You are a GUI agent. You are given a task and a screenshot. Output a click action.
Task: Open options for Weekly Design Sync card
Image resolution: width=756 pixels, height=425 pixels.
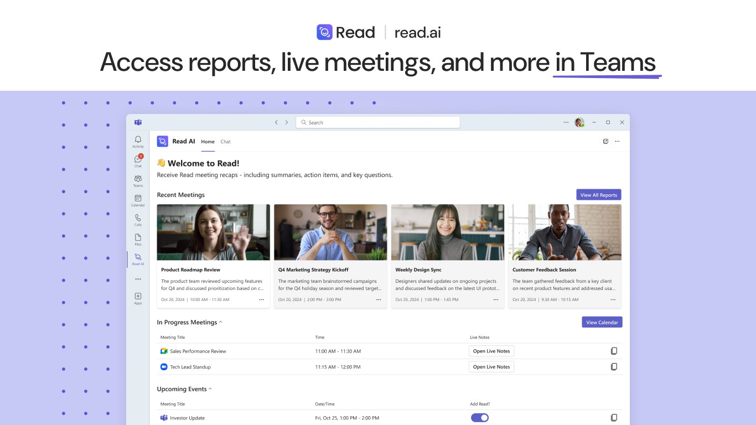coord(496,299)
